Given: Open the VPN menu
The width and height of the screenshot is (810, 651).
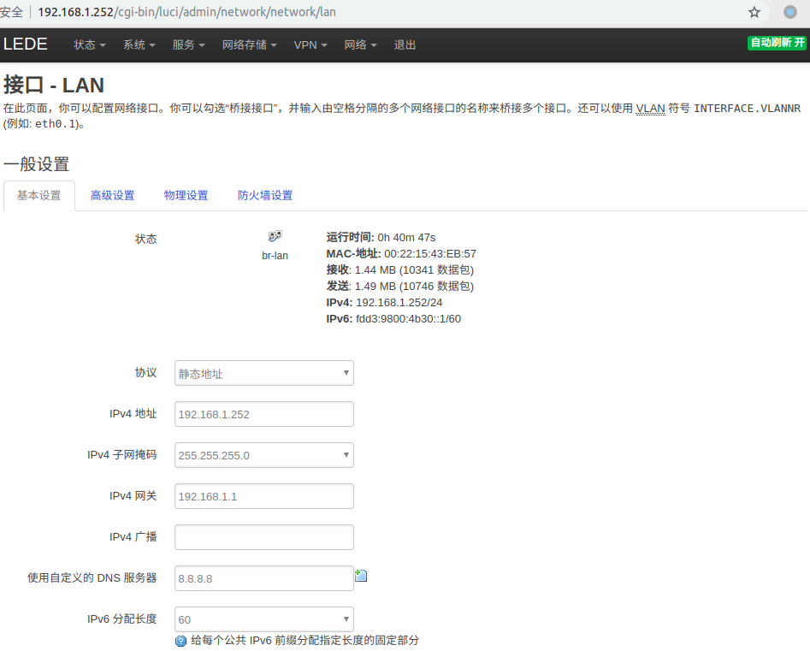Looking at the screenshot, I should [310, 44].
